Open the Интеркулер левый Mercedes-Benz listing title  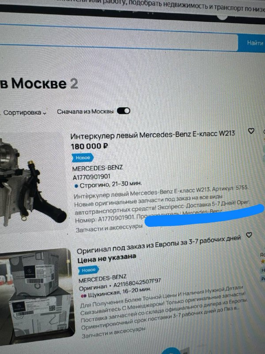pos(152,135)
